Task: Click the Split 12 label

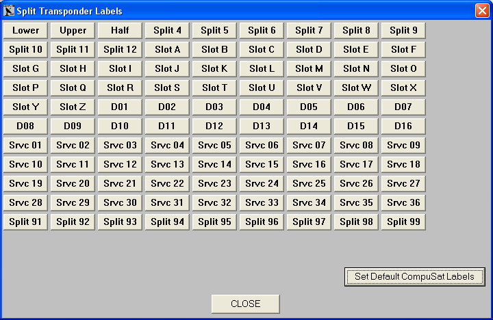Action: [120, 50]
